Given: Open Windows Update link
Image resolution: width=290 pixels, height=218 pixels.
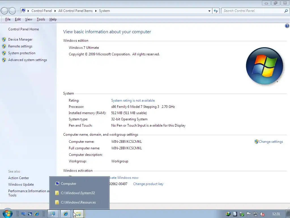Looking at the screenshot, I should [x=21, y=185].
